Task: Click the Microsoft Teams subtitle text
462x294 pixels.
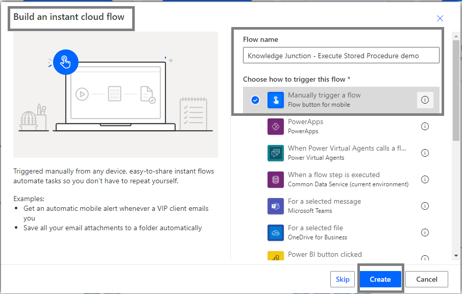Action: 310,211
